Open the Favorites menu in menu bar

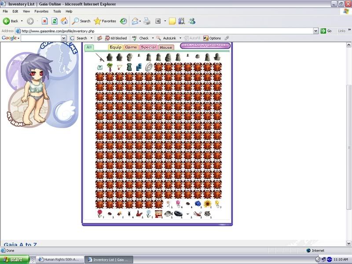[41, 11]
